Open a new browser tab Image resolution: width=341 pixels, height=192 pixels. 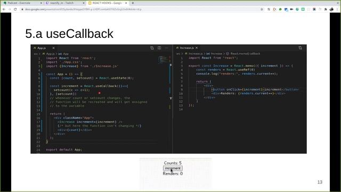[133, 3]
